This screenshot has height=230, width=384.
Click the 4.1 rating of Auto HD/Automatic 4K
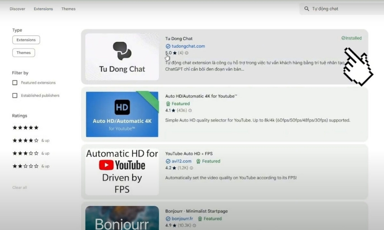(168, 110)
